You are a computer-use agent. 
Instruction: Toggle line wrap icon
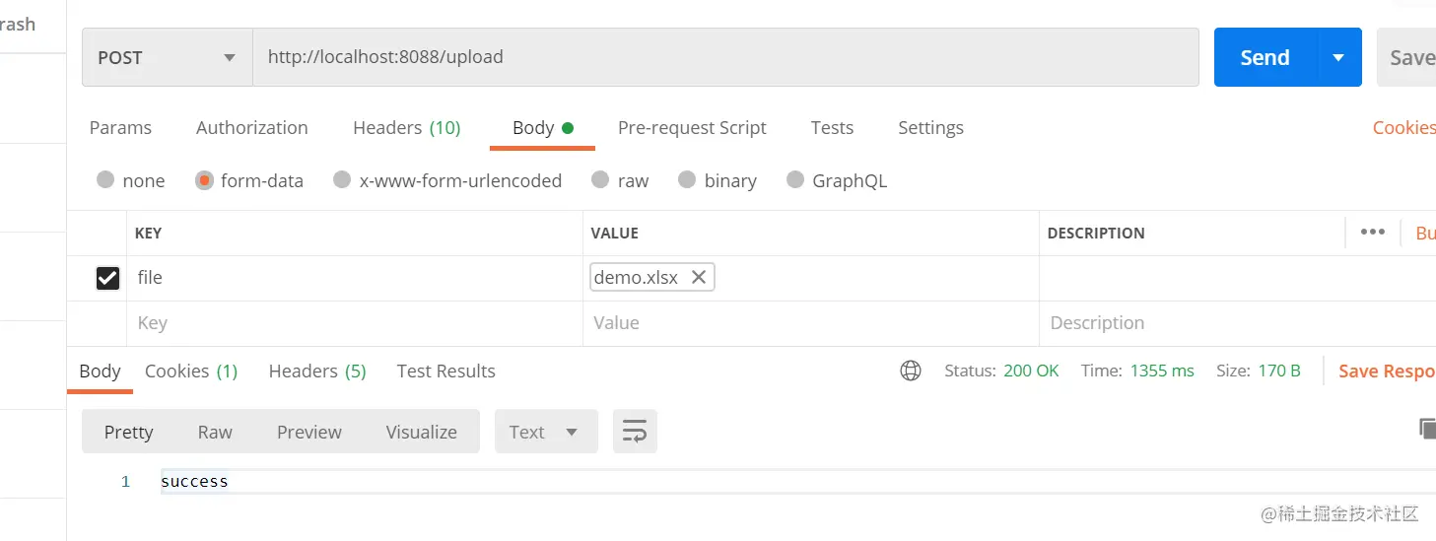[635, 432]
